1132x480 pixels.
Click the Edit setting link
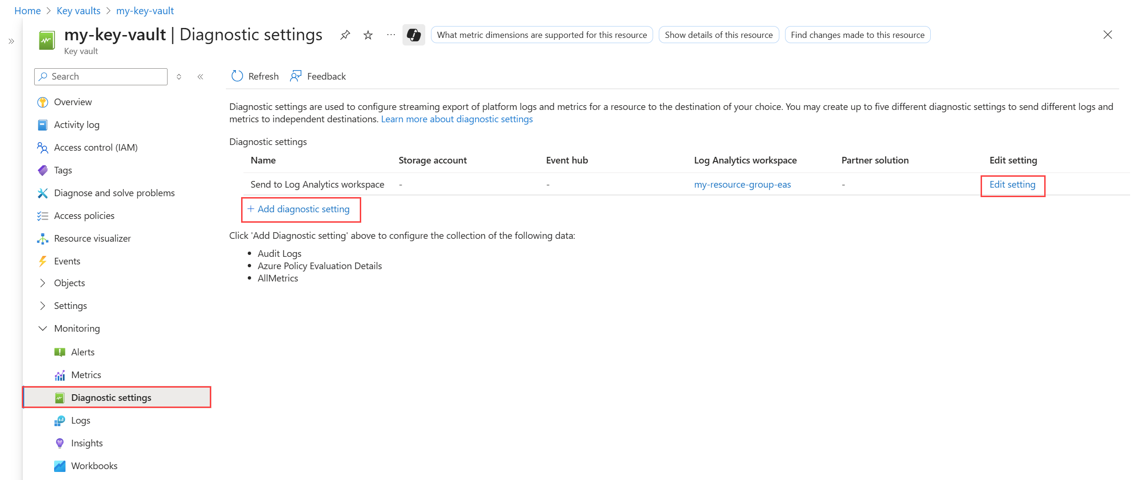[x=1012, y=184]
